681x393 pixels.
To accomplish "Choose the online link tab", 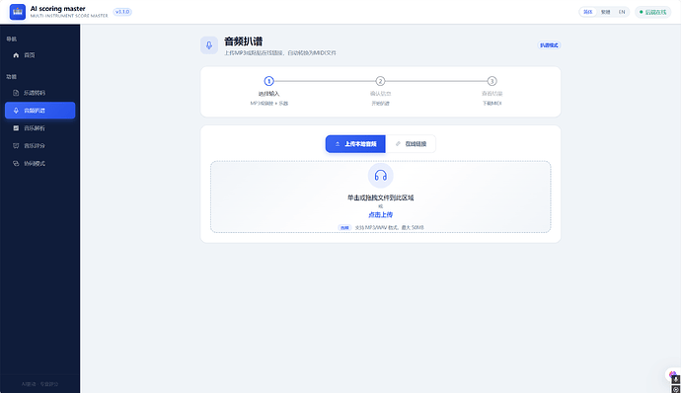I will click(x=411, y=144).
